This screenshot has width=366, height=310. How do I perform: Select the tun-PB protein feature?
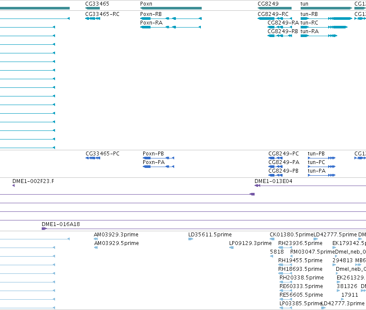(x=322, y=158)
